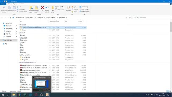Click Yerel Disk (C:) breadcrumb

30,18
